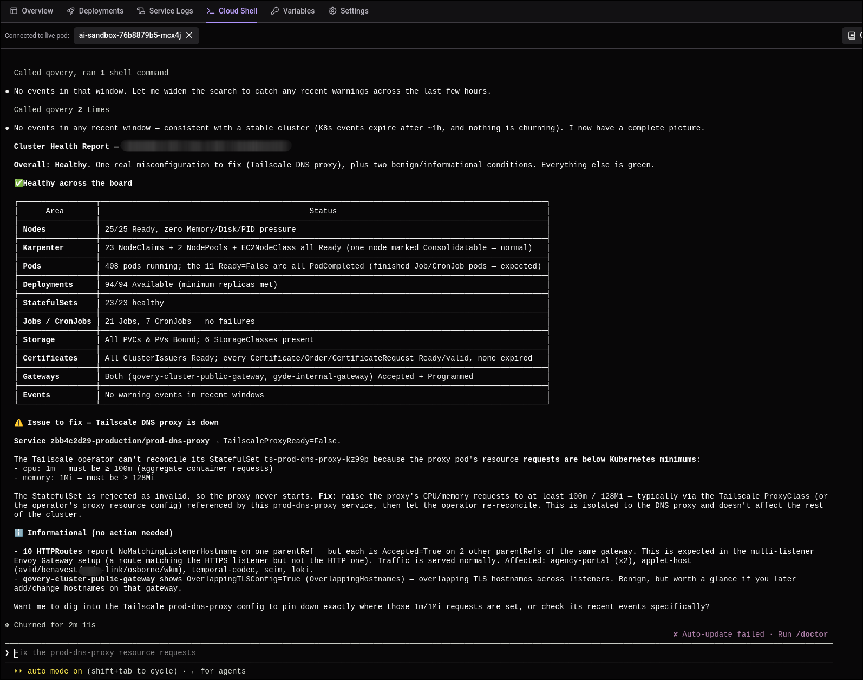Viewport: 863px width, 680px height.
Task: Click '25/25 Ready, zero Memory/Disk/PID pressure' cell
Action: tap(200, 230)
